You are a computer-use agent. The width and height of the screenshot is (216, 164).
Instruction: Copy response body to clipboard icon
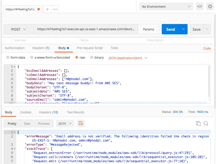click(198, 123)
